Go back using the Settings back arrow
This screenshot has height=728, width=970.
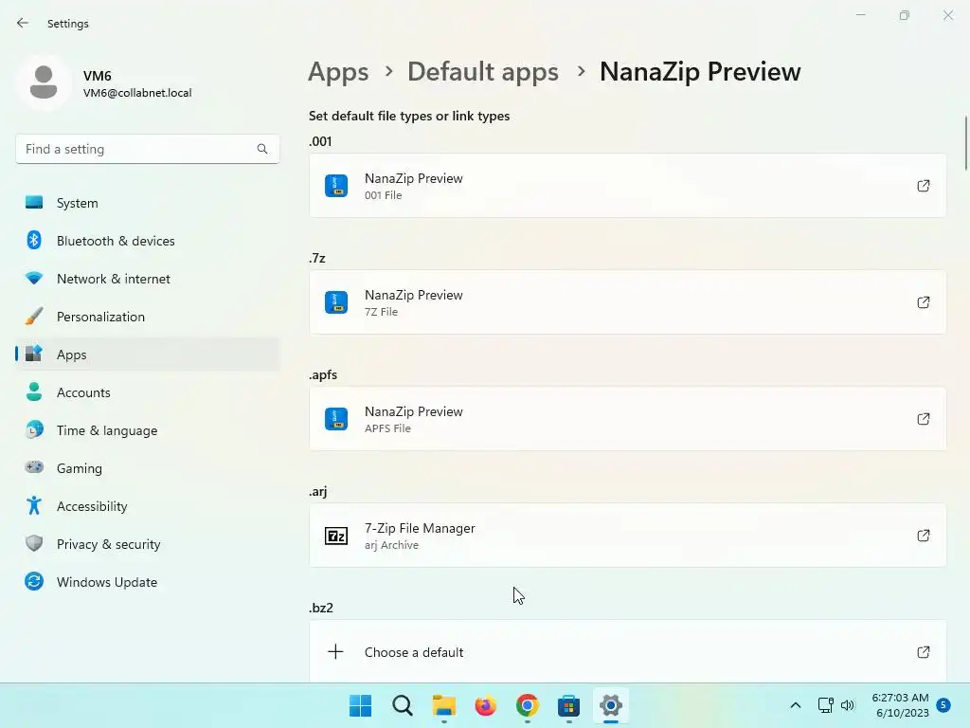[x=23, y=23]
